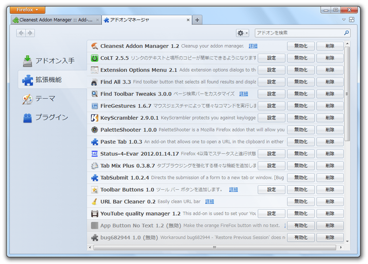
Task: Click the scroll down arrow of list
Action: (347, 241)
